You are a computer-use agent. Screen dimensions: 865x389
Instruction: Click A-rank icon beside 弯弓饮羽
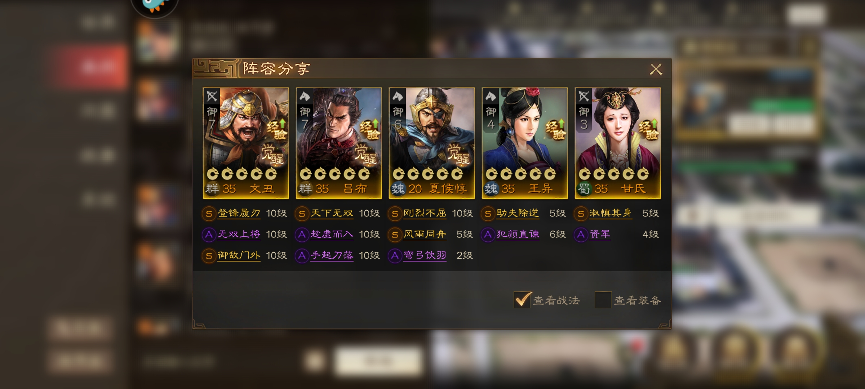(395, 256)
